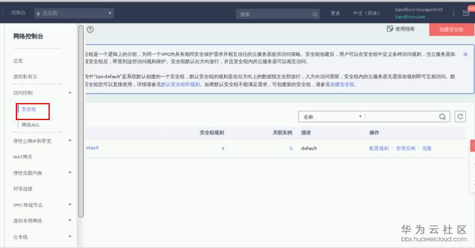Open the default security group name link
Viewport: 475px width, 248px height.
pyautogui.click(x=92, y=148)
